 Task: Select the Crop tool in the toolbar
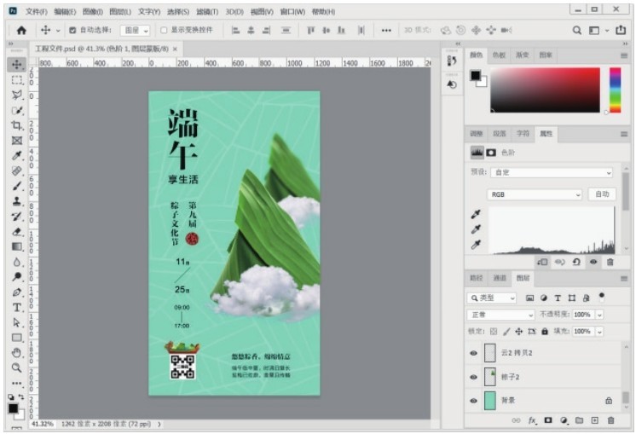16,125
